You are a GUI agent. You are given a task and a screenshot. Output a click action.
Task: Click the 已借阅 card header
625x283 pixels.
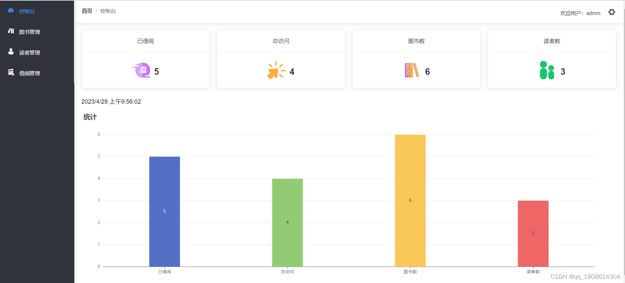pyautogui.click(x=145, y=41)
